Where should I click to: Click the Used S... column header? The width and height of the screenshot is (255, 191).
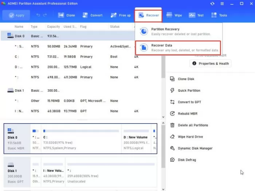[70, 27]
